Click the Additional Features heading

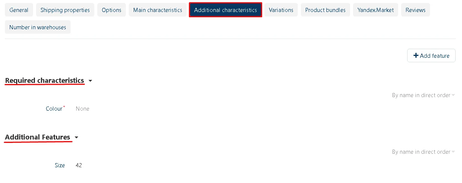[38, 137]
